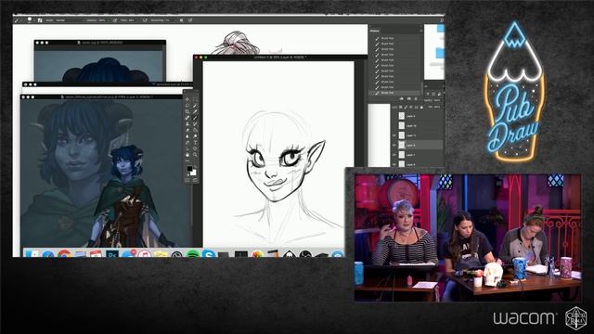Image resolution: width=594 pixels, height=334 pixels.
Task: Select the Eraser tool
Action: [187, 130]
